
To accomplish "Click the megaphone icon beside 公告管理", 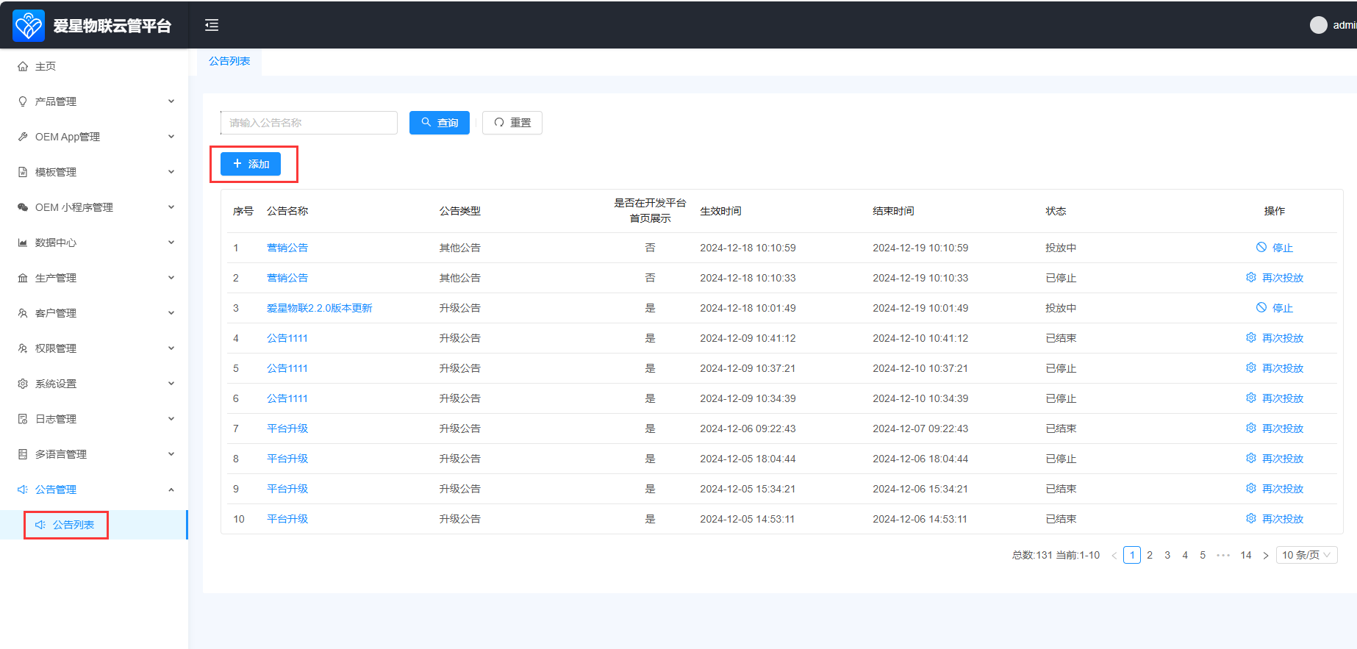I will tap(23, 490).
